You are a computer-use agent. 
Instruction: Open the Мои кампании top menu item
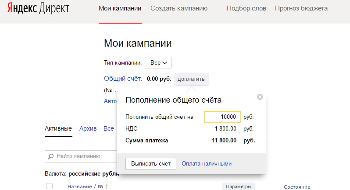(120, 8)
